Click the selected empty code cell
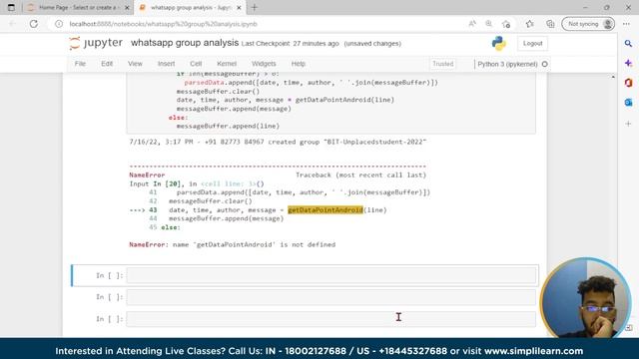The height and width of the screenshot is (359, 639). tap(330, 275)
